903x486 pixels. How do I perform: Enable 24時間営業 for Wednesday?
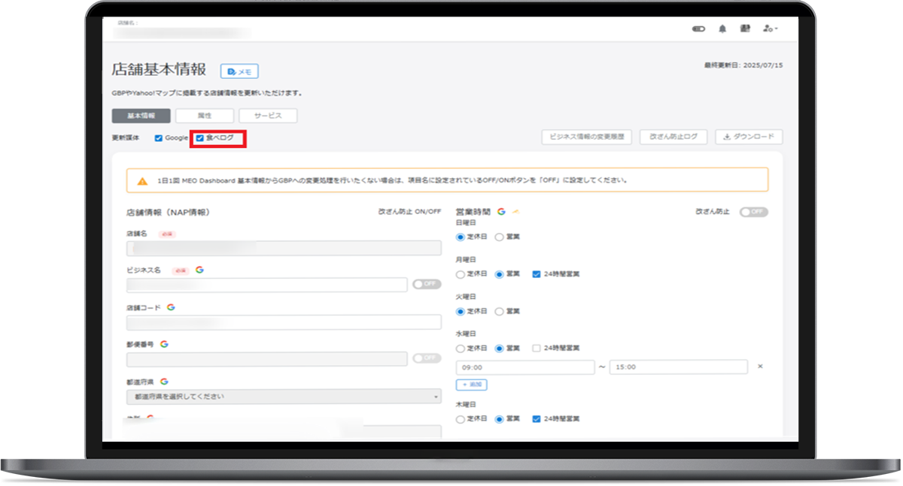[536, 349]
